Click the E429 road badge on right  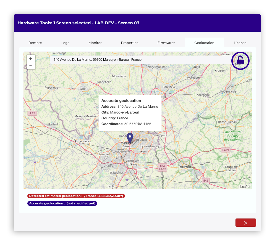point(226,150)
